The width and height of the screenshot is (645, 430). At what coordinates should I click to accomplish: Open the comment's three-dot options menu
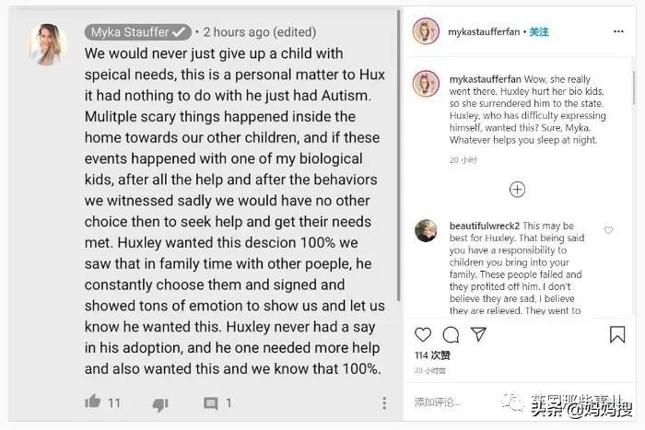coord(384,403)
